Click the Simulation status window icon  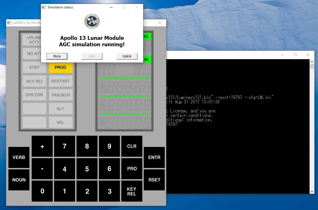click(x=44, y=7)
